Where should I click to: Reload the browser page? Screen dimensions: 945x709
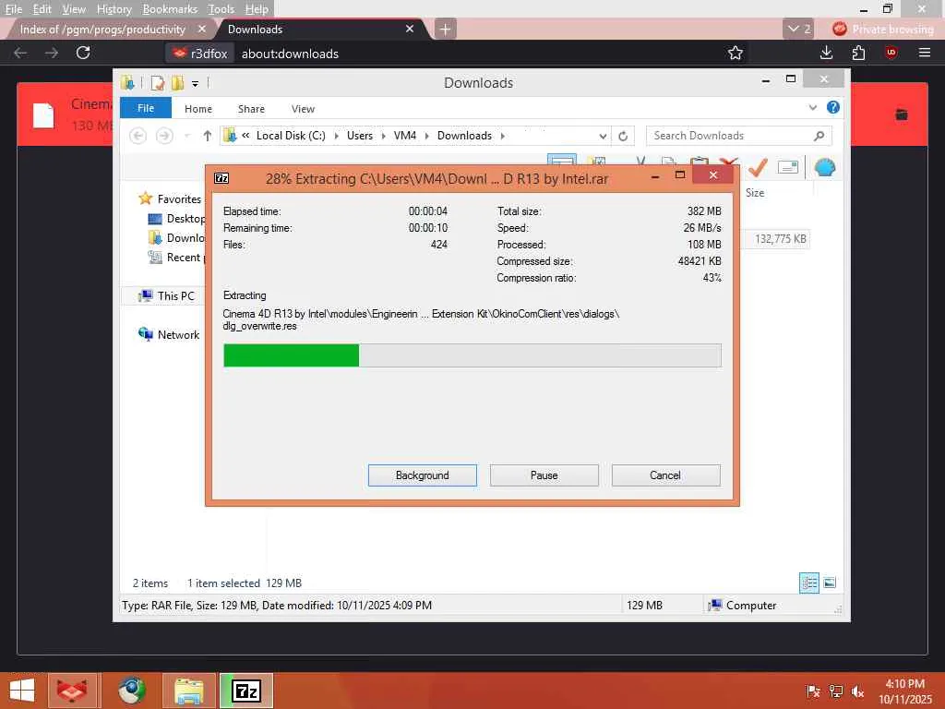click(x=83, y=53)
